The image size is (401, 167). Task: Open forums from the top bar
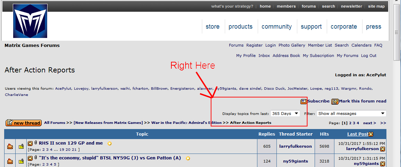tap(309, 6)
